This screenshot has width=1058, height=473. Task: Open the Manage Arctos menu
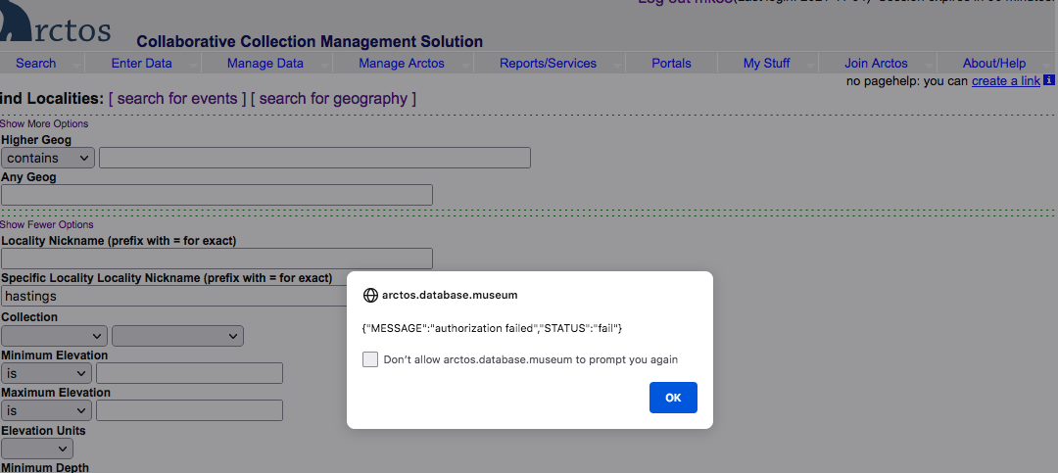[x=402, y=64]
